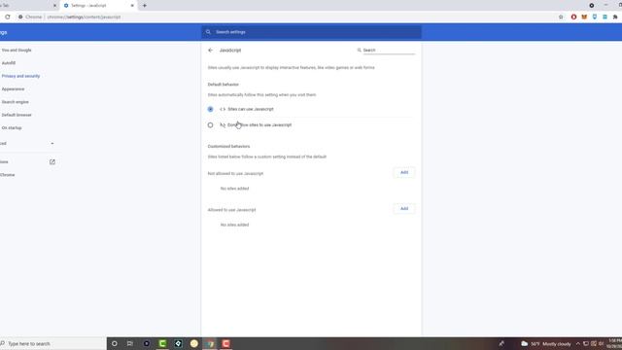Open the Autofill settings section
This screenshot has width=622, height=350.
coord(9,63)
